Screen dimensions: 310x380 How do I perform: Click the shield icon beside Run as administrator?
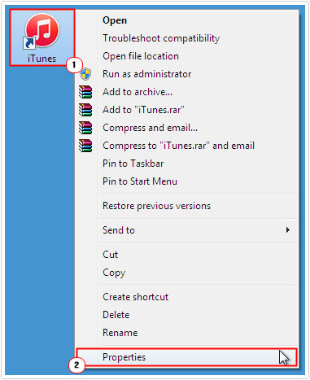85,74
